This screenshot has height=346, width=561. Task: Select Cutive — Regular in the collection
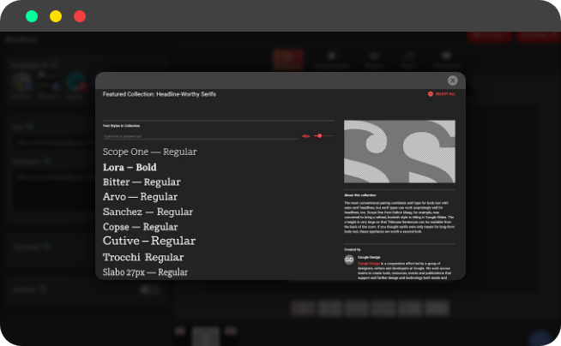click(x=148, y=242)
